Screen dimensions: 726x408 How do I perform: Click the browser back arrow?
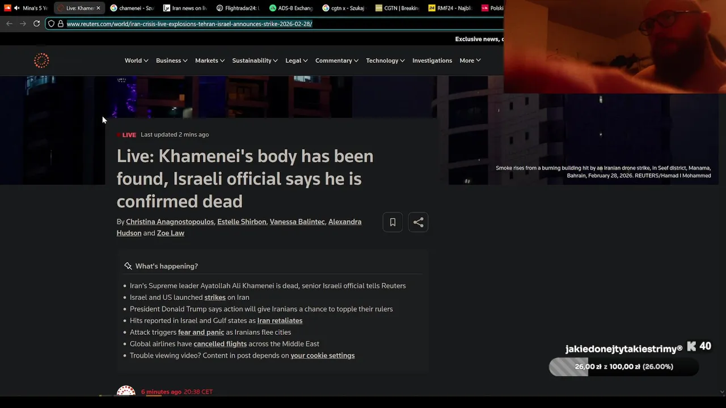tap(9, 24)
